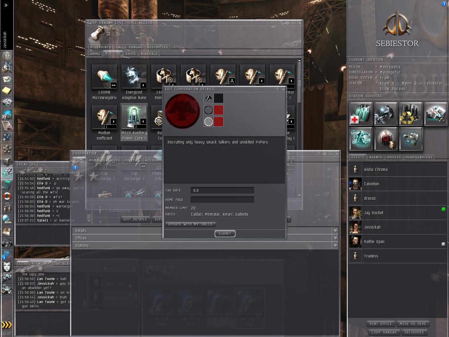The image size is (449, 337).
Task: Open the repair shop station service
Action: click(386, 114)
